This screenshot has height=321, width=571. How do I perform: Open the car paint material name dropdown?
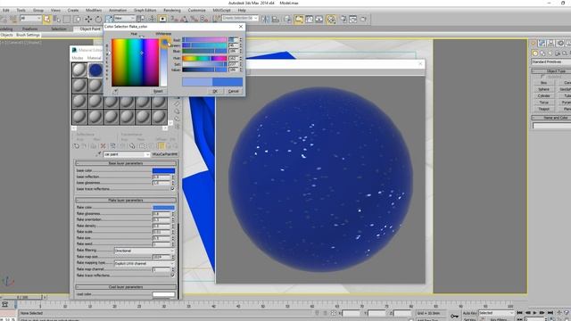click(127, 154)
